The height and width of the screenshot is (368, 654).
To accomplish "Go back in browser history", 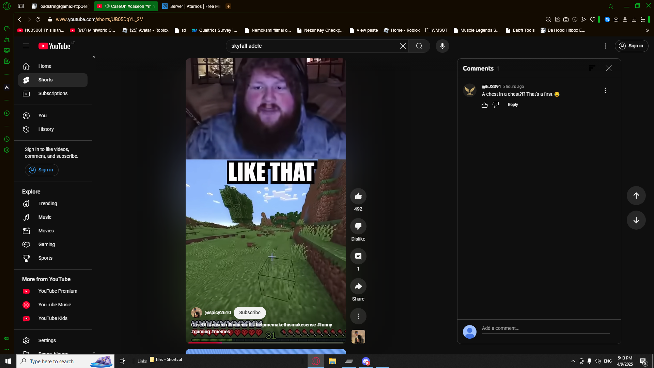I will pyautogui.click(x=20, y=19).
